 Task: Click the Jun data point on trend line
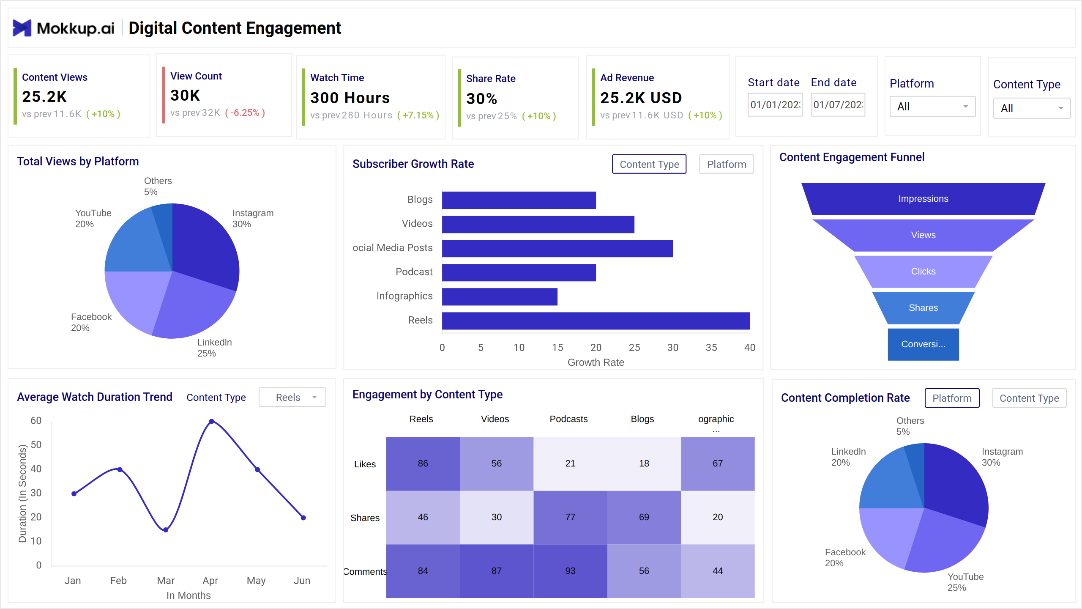(303, 518)
